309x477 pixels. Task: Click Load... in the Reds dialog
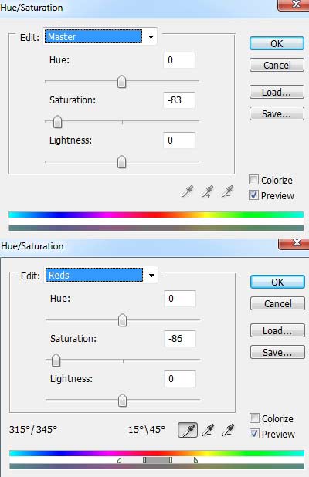277,330
